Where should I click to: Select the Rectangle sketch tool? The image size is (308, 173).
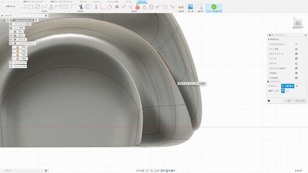point(31,7)
